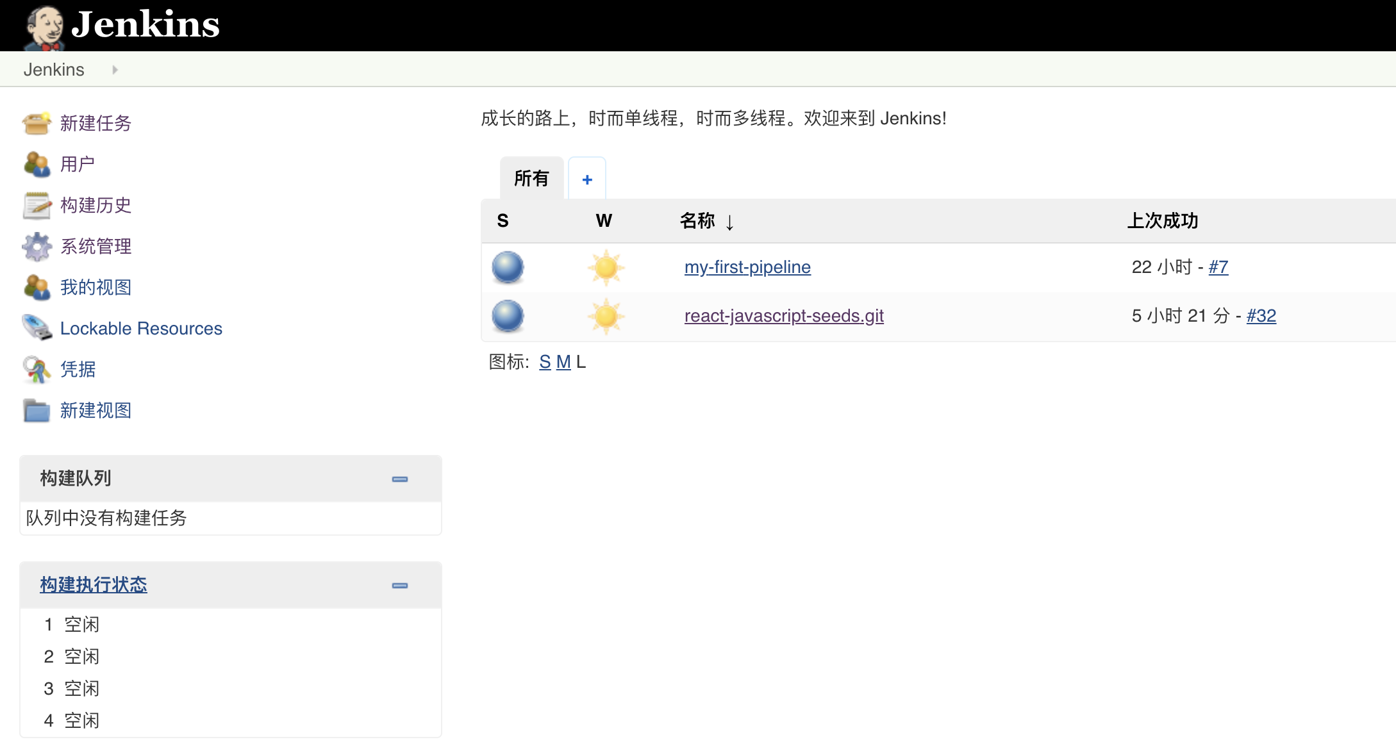Viewport: 1396px width, 751px height.
Task: Click the 系统管理 gear icon
Action: [37, 246]
